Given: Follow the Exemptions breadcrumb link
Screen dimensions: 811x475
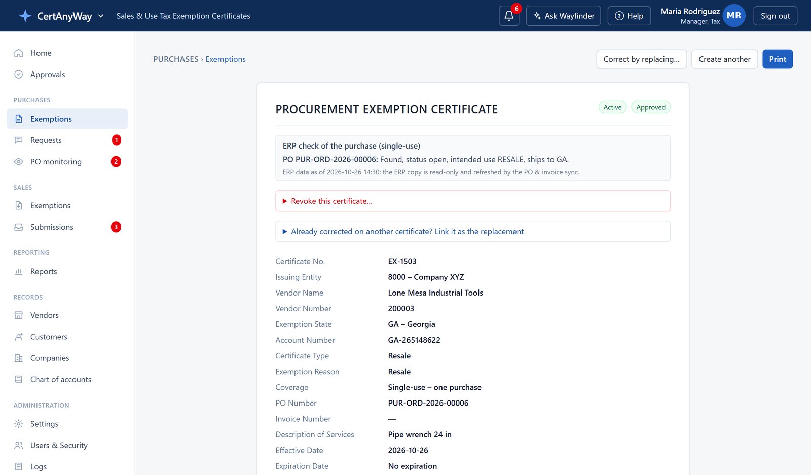Looking at the screenshot, I should [x=226, y=59].
